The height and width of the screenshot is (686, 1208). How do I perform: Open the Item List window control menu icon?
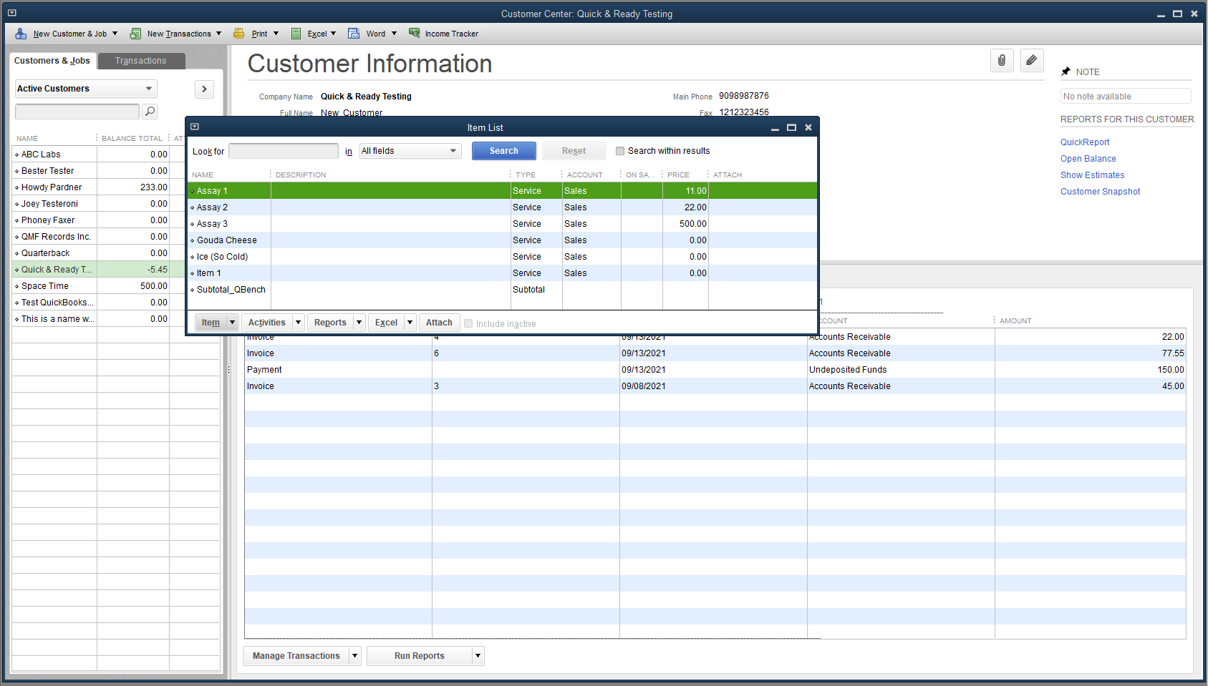point(195,127)
